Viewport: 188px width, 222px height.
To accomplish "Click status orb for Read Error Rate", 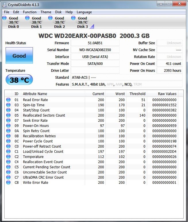I will click(8, 100).
